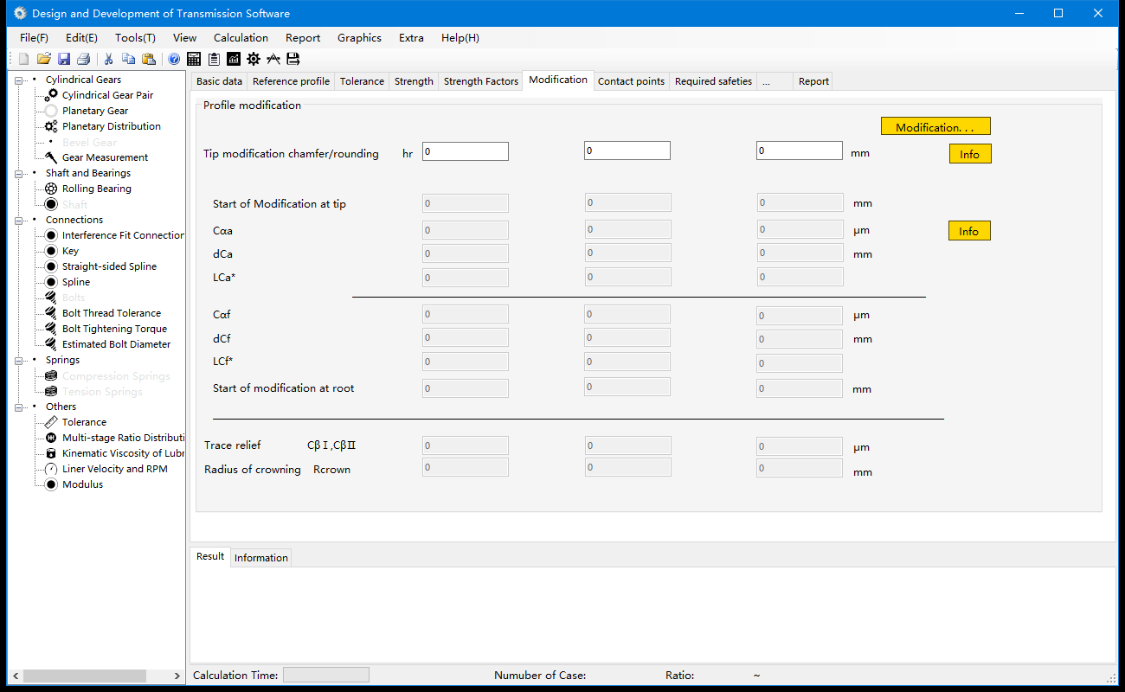1125x692 pixels.
Task: Open the Tools(T) menu
Action: [x=135, y=38]
